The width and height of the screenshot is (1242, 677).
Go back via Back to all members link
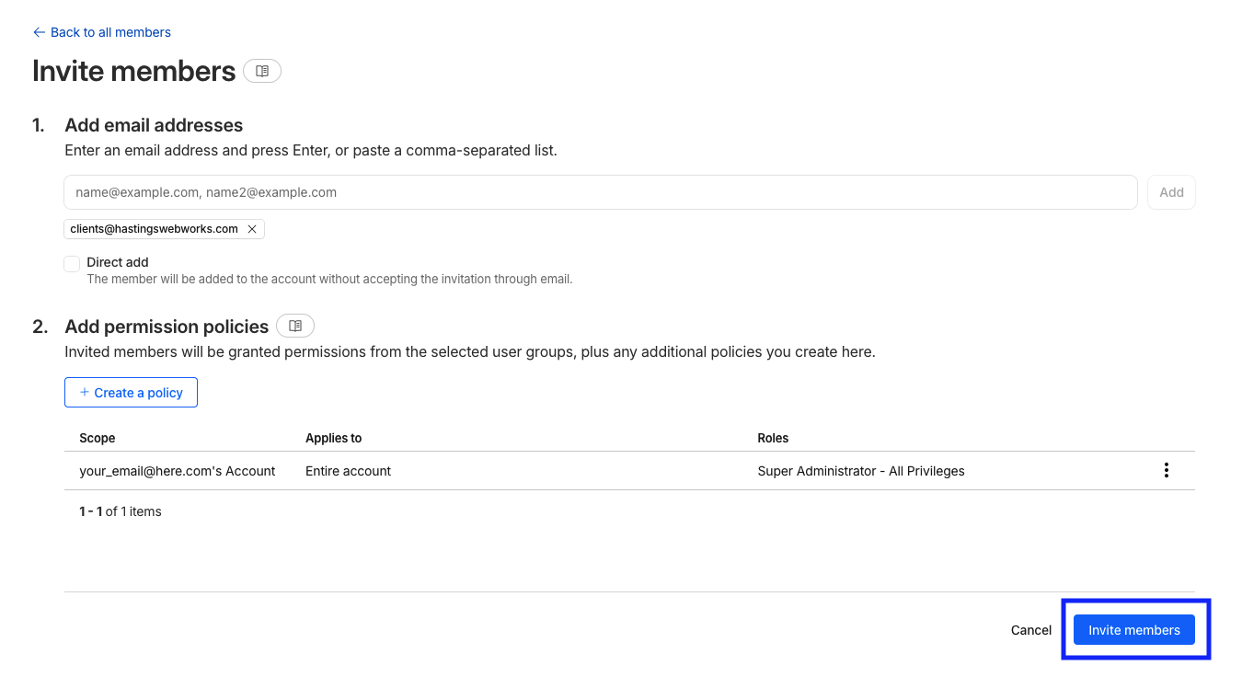tap(110, 32)
